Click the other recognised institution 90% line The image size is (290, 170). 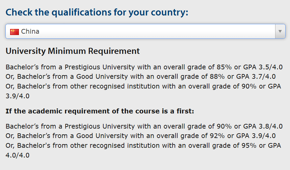point(143,86)
